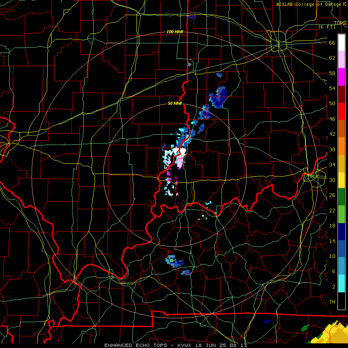
Task: Click the '54' legend value
Action: click(332, 88)
